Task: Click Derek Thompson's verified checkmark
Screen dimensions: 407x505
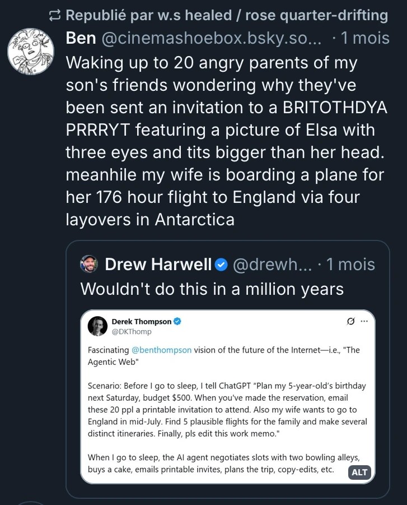Action: [x=178, y=322]
